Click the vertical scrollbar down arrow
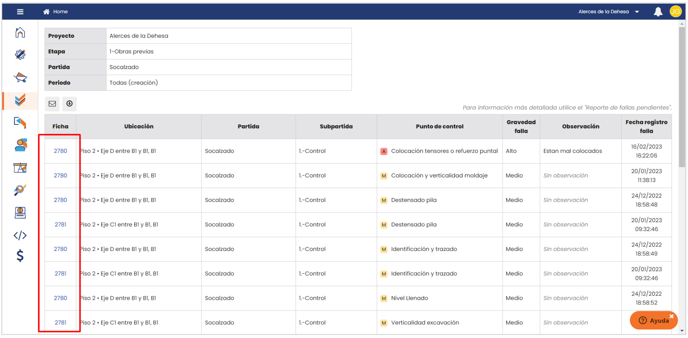This screenshot has height=338, width=688. pyautogui.click(x=682, y=331)
